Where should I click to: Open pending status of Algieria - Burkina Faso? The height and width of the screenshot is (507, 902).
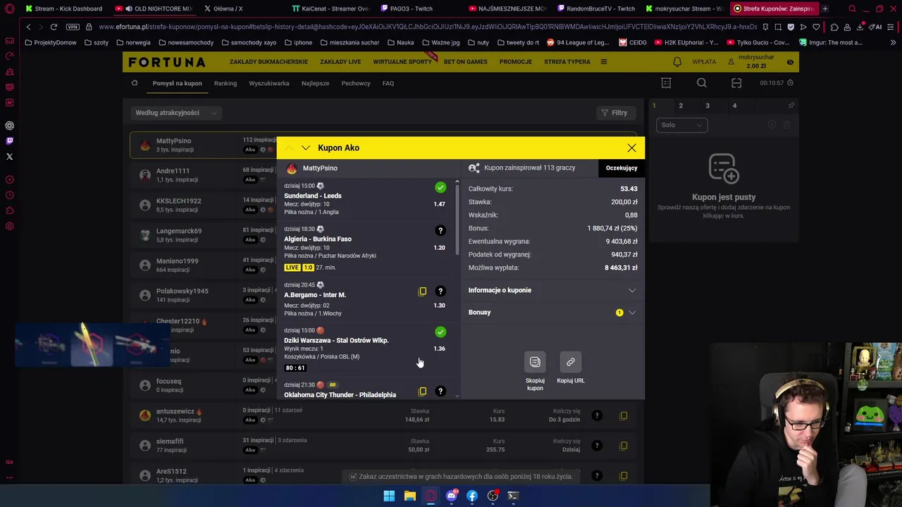(x=440, y=231)
